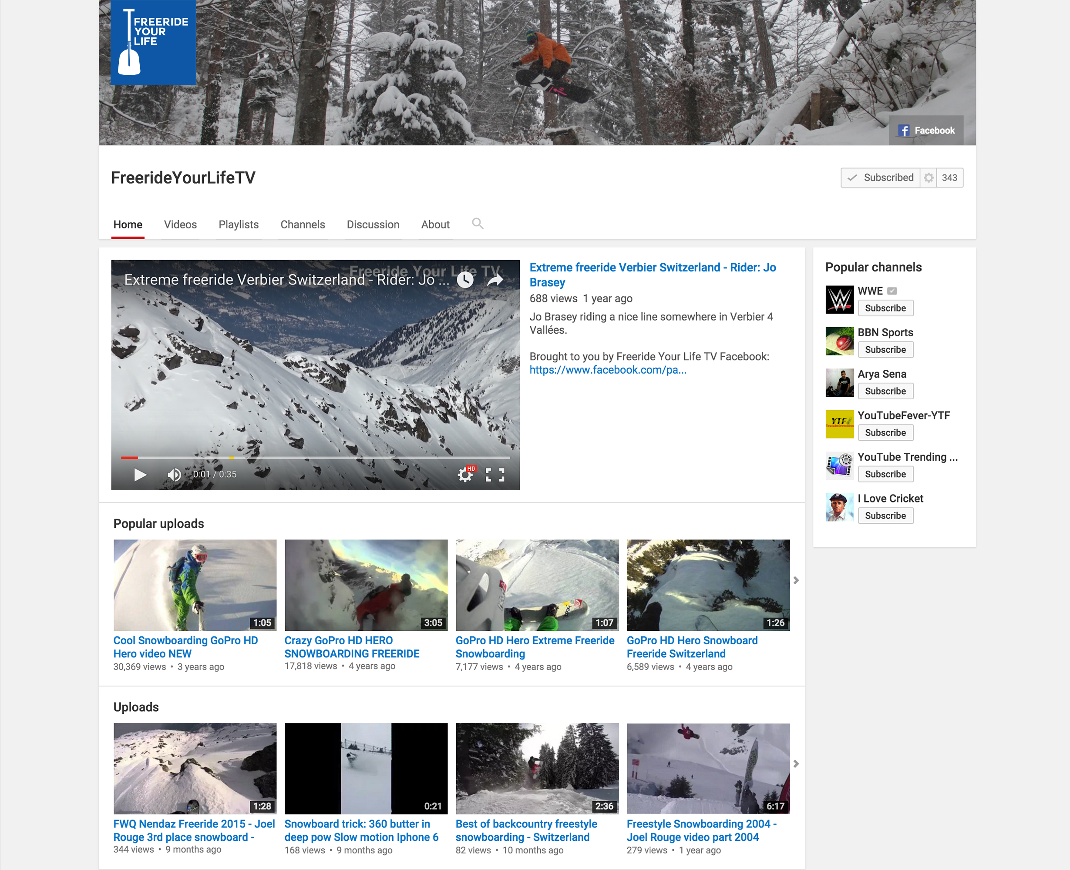Open subscription notification settings gear
The image size is (1070, 870).
tap(929, 177)
